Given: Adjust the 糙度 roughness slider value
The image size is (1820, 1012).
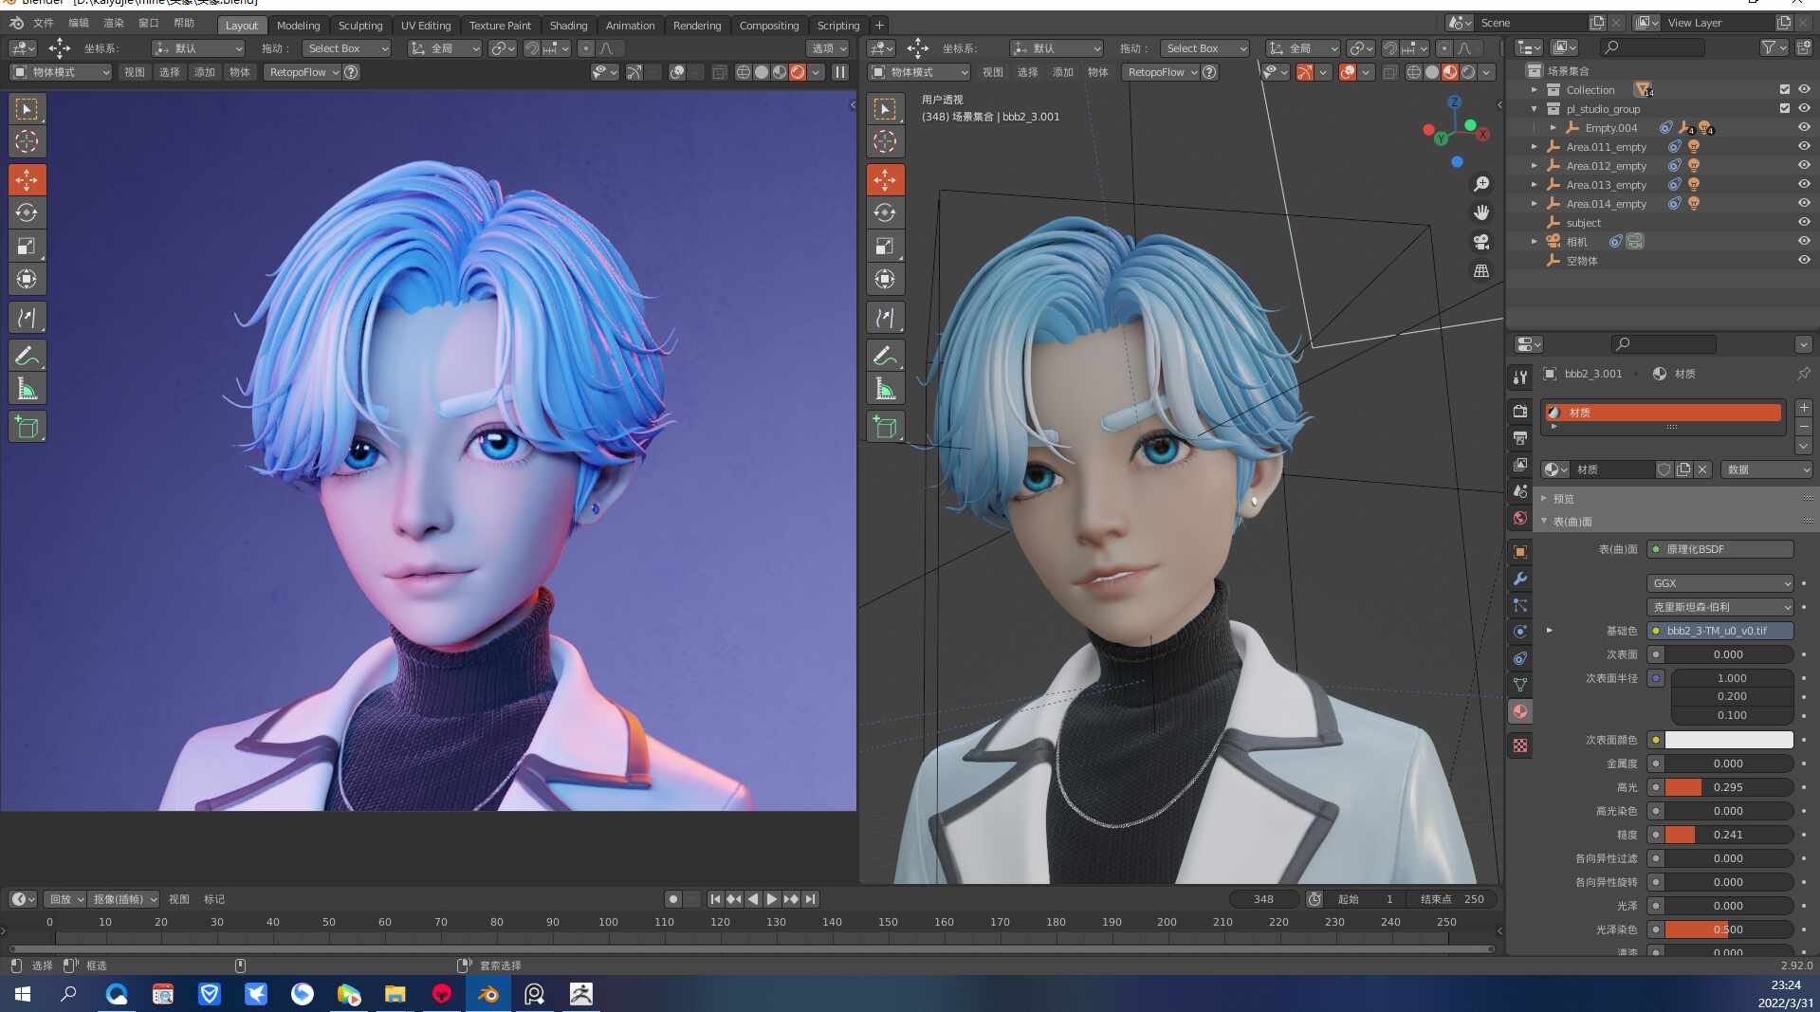Looking at the screenshot, I should pyautogui.click(x=1728, y=835).
